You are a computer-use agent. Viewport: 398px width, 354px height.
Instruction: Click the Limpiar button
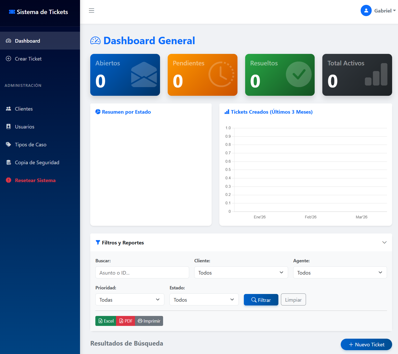pos(293,300)
